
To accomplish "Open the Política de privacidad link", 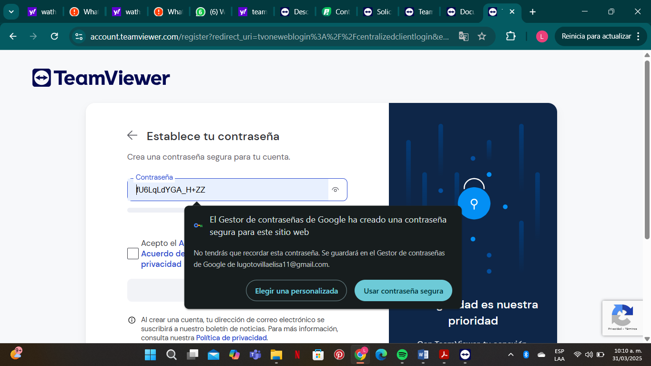I will coord(232,337).
